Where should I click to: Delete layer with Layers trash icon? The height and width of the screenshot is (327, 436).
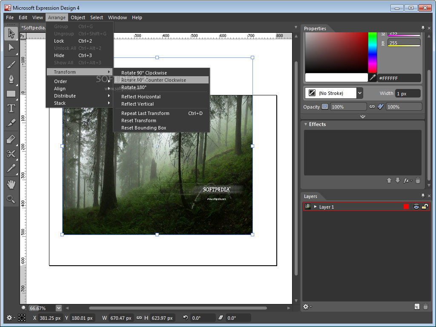pos(425,307)
